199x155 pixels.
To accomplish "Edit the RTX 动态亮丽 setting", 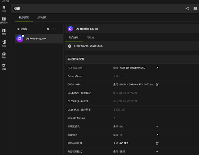I will click(157, 68).
